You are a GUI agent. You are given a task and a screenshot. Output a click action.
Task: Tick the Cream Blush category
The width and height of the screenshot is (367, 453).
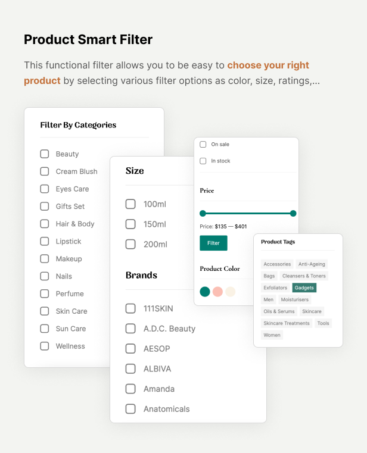point(45,171)
